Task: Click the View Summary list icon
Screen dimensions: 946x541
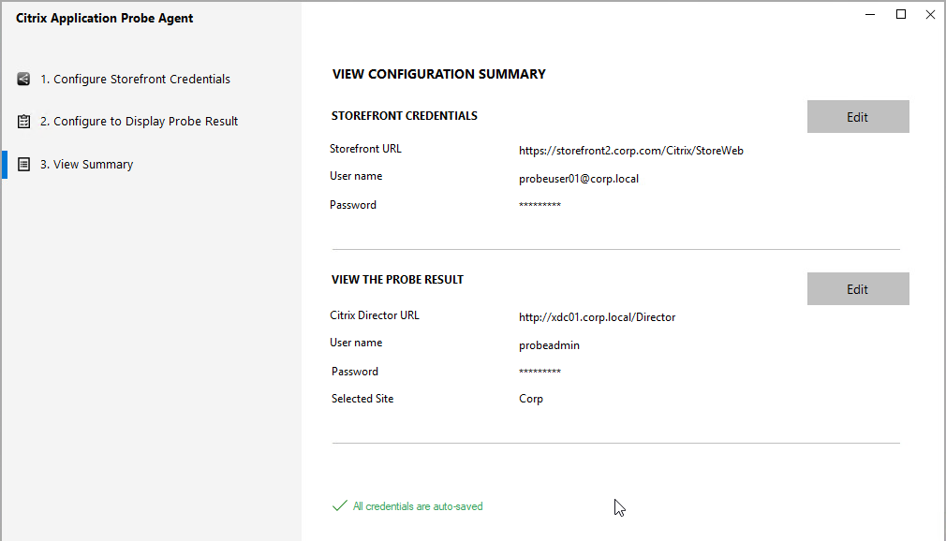Action: [x=23, y=164]
